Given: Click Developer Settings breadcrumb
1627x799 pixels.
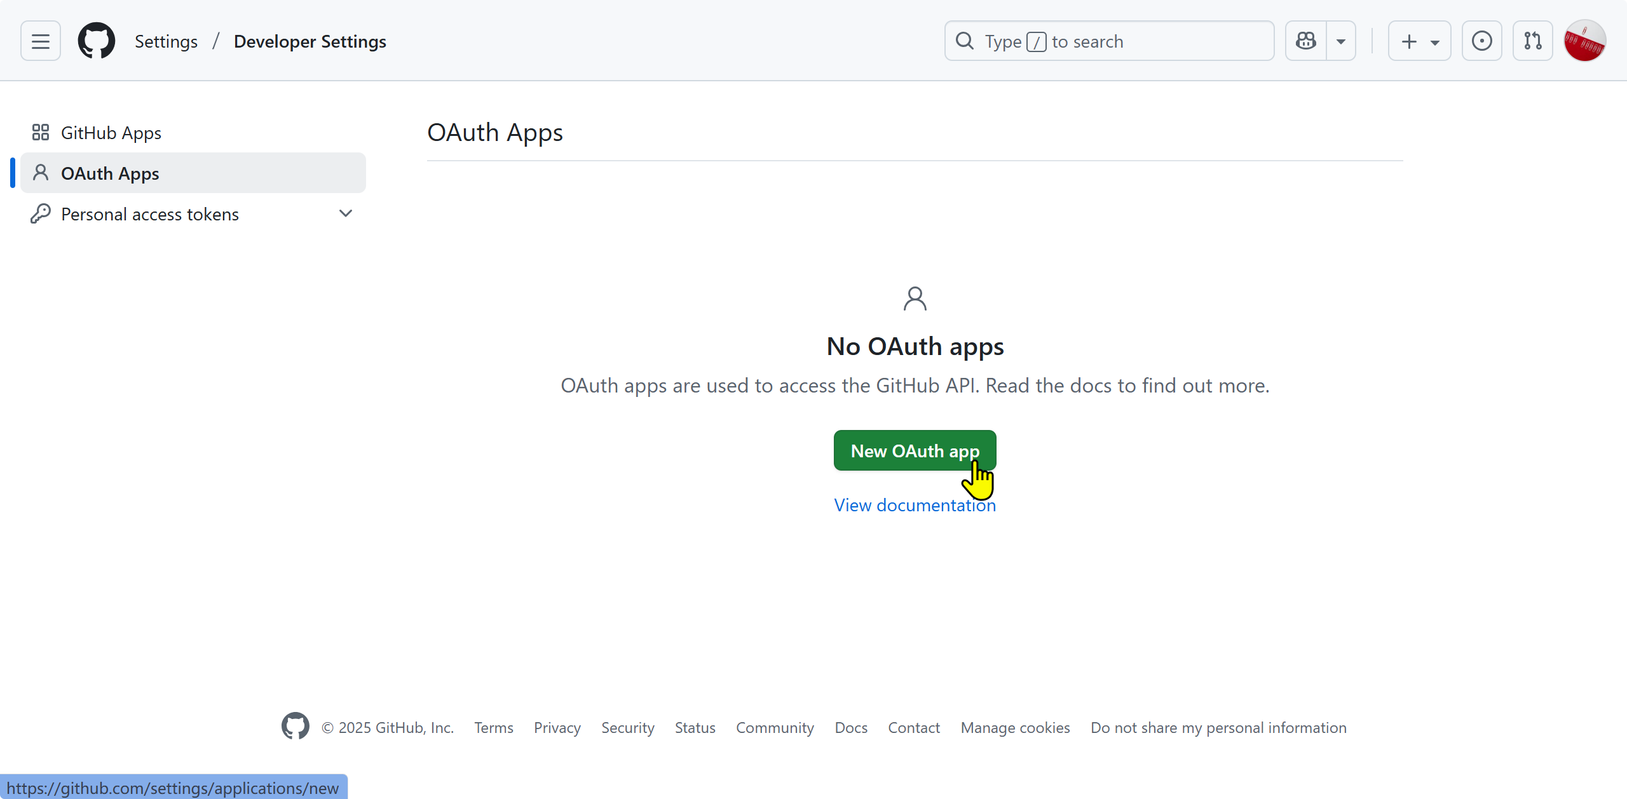Looking at the screenshot, I should (x=310, y=41).
